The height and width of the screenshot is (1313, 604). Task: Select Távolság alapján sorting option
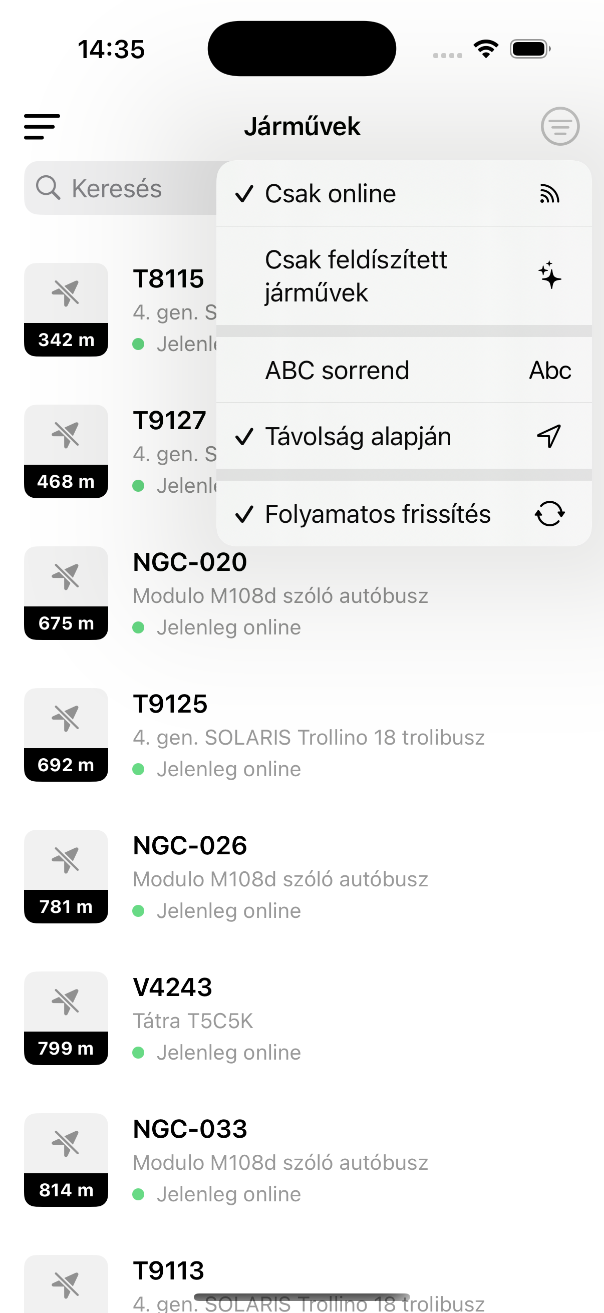coord(358,436)
